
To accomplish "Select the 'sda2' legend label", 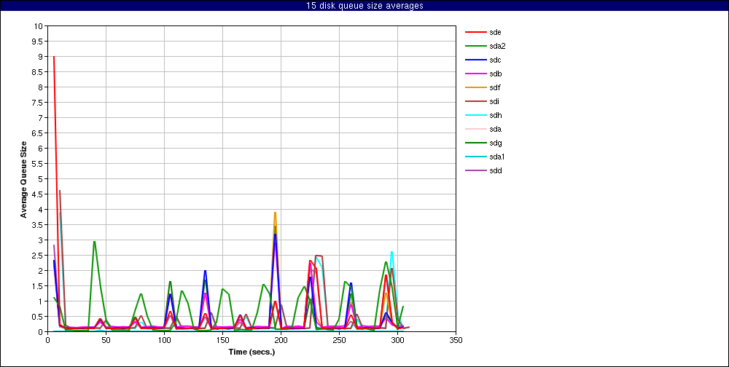I will [x=497, y=46].
